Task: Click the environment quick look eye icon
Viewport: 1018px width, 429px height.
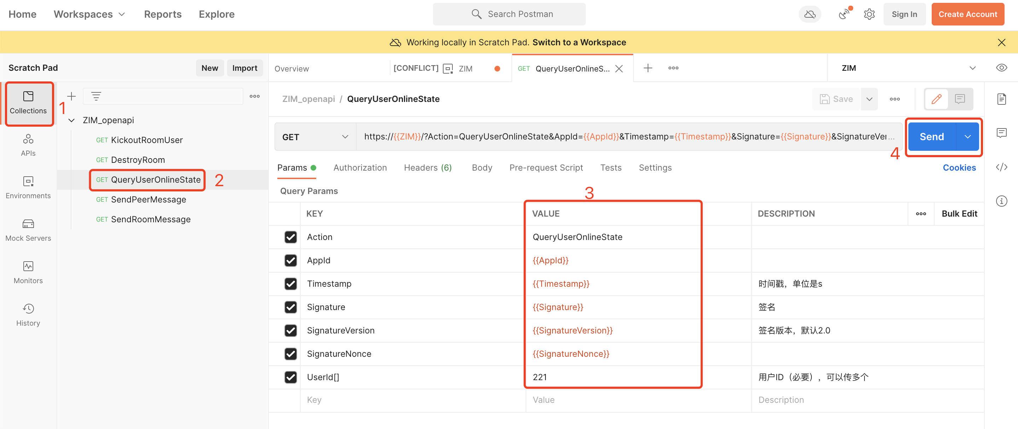Action: point(1001,68)
